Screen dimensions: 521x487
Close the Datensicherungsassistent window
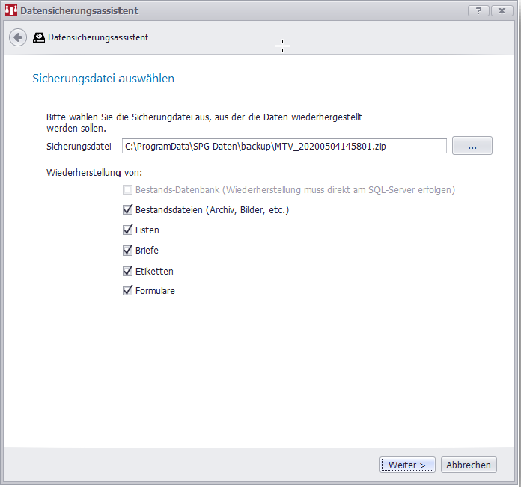point(499,10)
